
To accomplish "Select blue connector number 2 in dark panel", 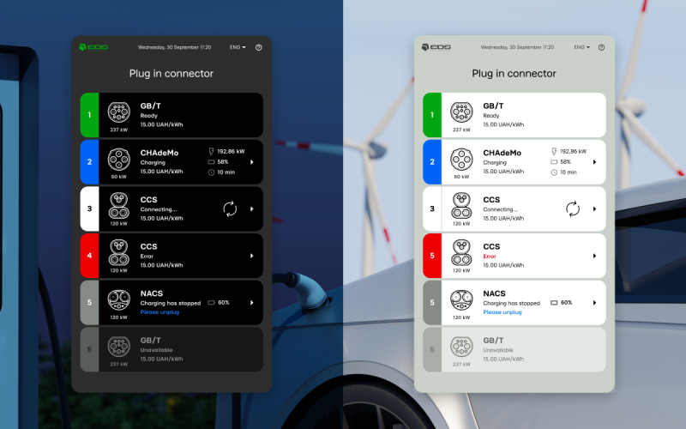I will [x=90, y=162].
